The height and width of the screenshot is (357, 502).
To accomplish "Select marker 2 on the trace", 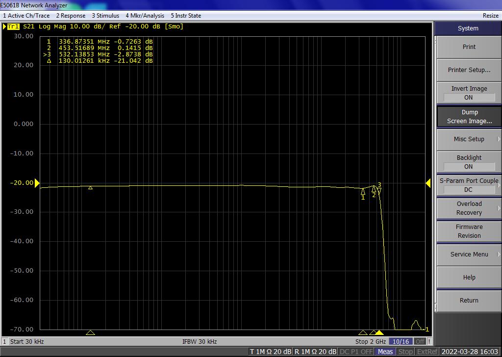I will [374, 189].
